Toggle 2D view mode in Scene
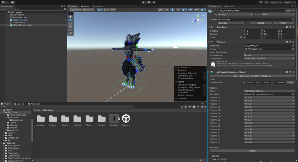 (x=167, y=10)
